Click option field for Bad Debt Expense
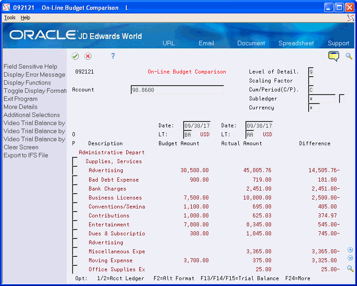The image size is (357, 286). pyautogui.click(x=75, y=180)
